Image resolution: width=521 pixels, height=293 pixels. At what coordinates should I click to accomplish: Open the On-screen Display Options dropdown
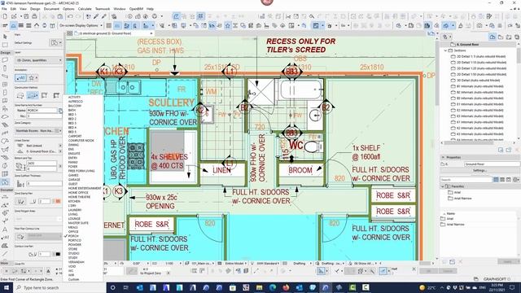(80, 25)
